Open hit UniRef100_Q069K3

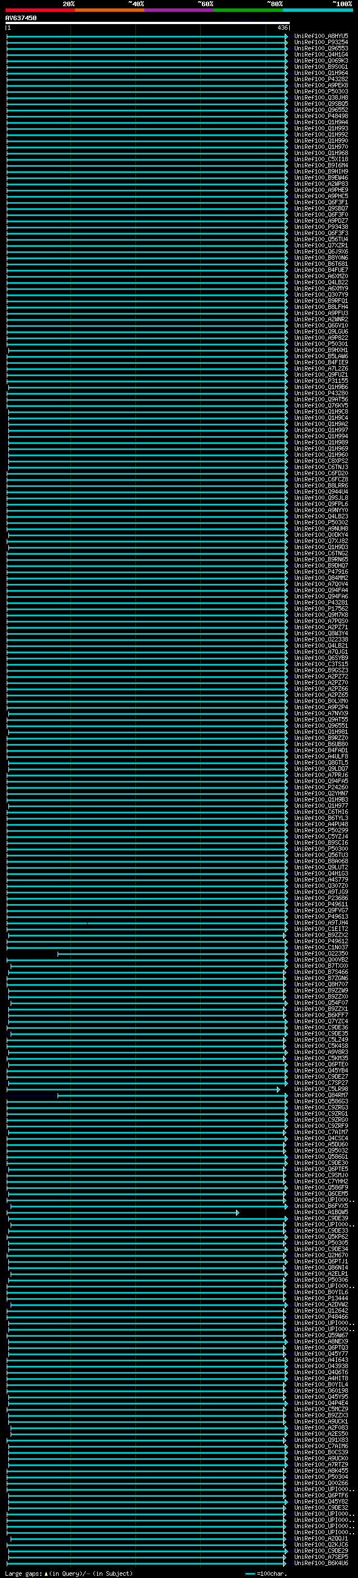[x=321, y=60]
